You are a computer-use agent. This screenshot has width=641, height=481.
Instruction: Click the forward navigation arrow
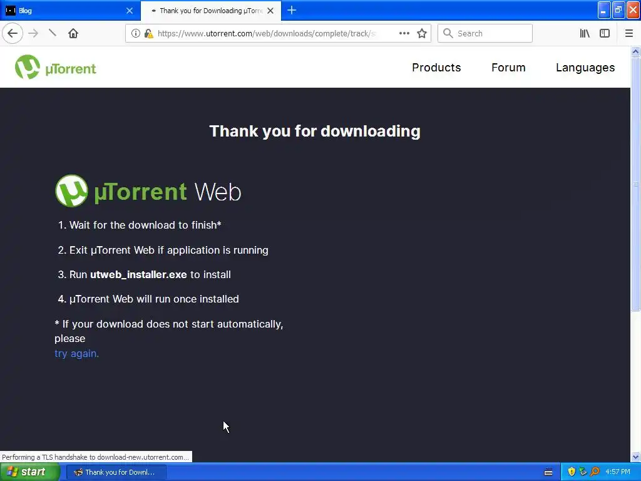(34, 33)
